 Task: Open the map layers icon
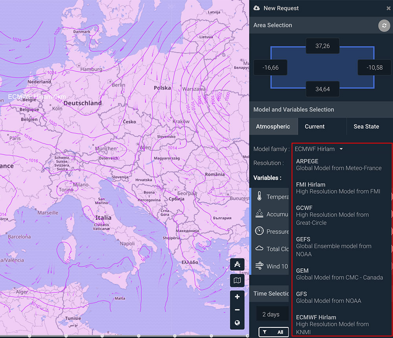[x=237, y=280]
